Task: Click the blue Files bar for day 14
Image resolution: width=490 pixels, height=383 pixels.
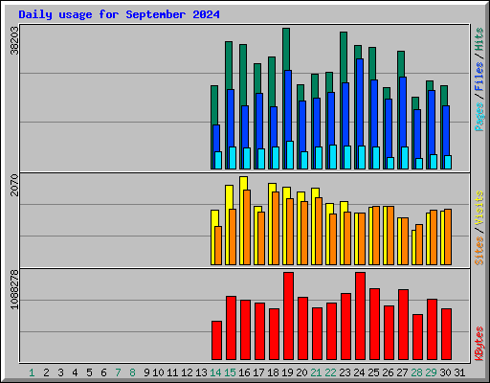Action: (216, 138)
